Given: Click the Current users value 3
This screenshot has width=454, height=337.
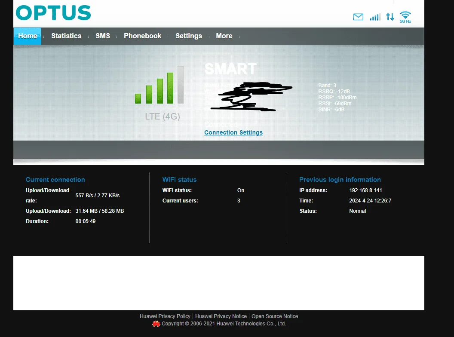Looking at the screenshot, I should click(x=239, y=201).
